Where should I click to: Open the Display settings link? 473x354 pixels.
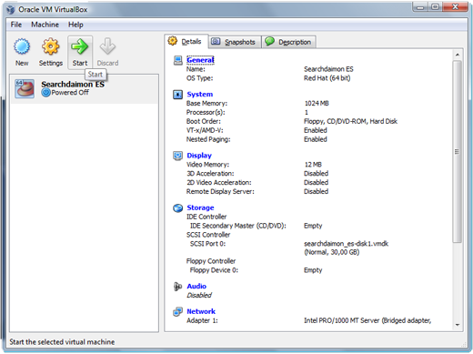point(199,156)
